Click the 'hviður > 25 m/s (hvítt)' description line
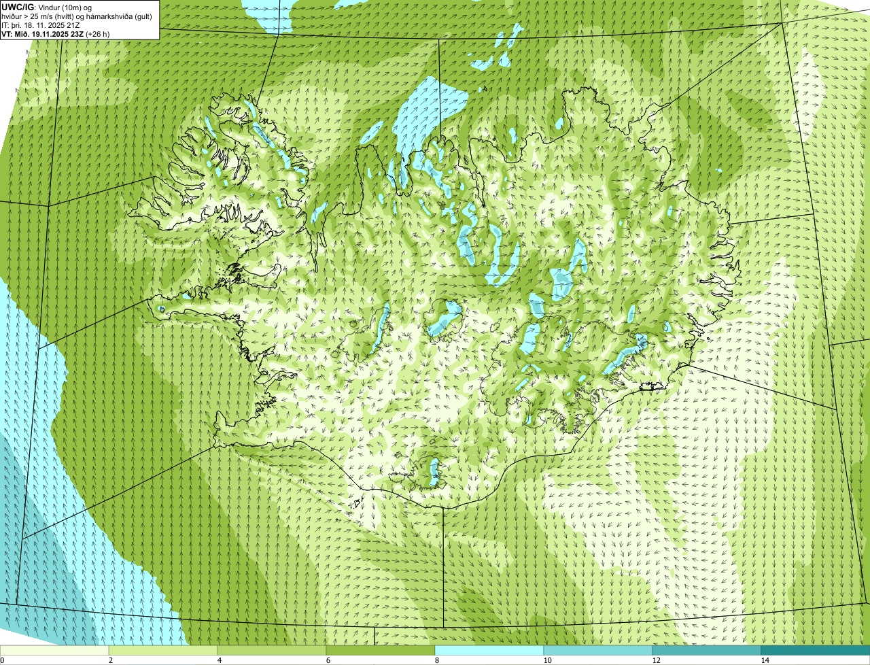Image resolution: width=870 pixels, height=665 pixels. point(77,16)
